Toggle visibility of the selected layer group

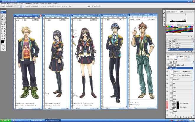click(167, 68)
